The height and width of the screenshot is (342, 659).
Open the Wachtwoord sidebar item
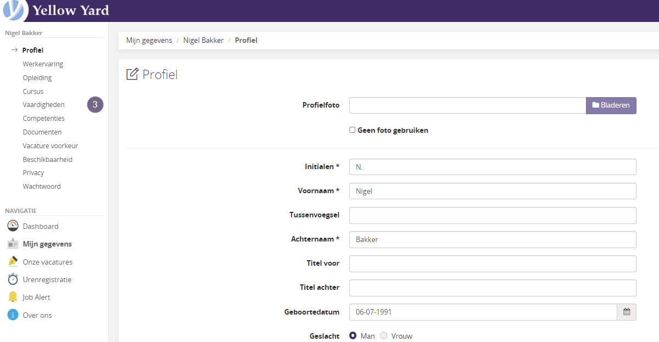click(42, 186)
